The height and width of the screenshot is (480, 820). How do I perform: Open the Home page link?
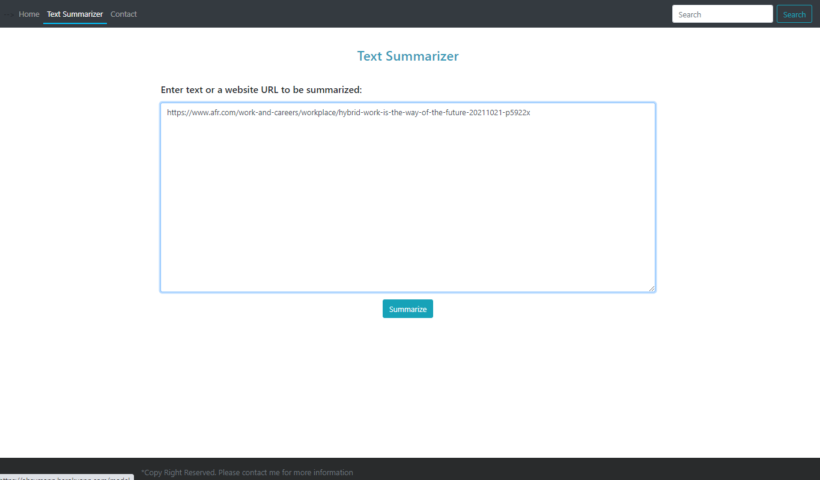[29, 14]
